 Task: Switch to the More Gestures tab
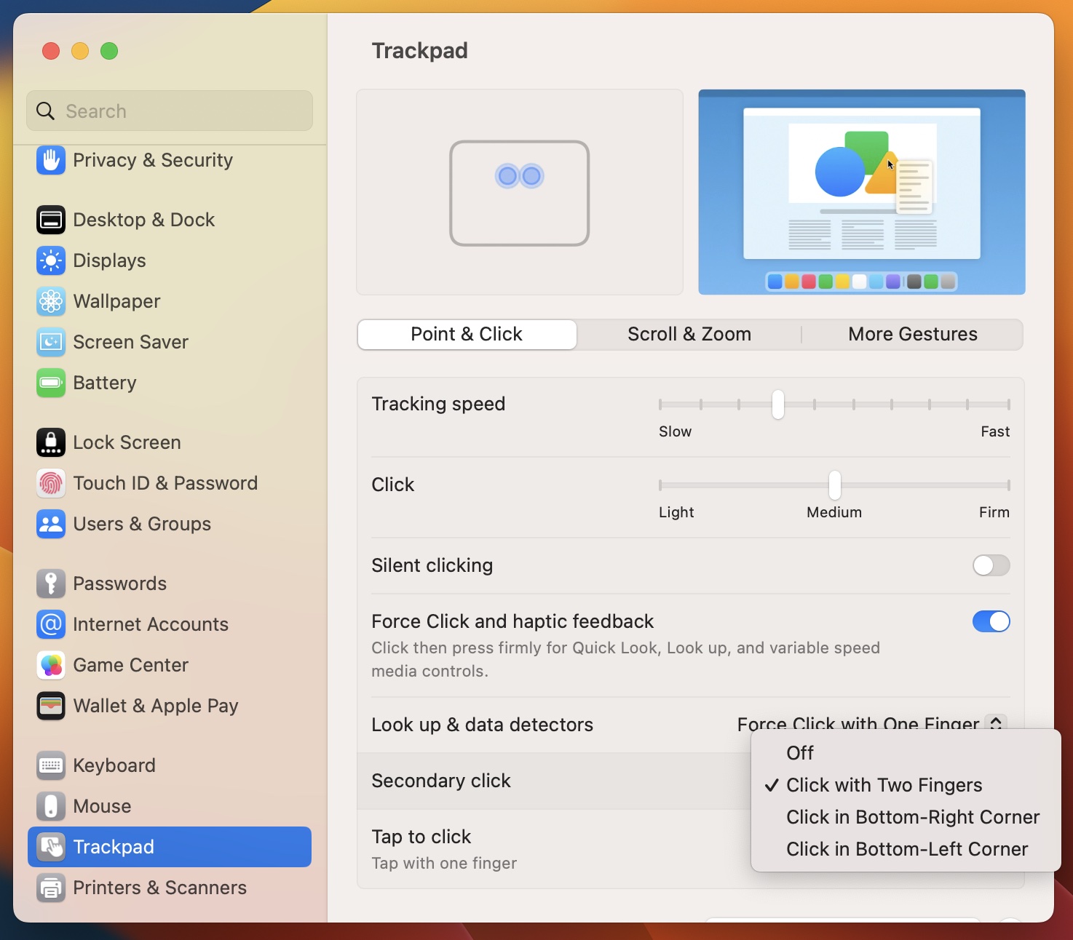point(912,334)
